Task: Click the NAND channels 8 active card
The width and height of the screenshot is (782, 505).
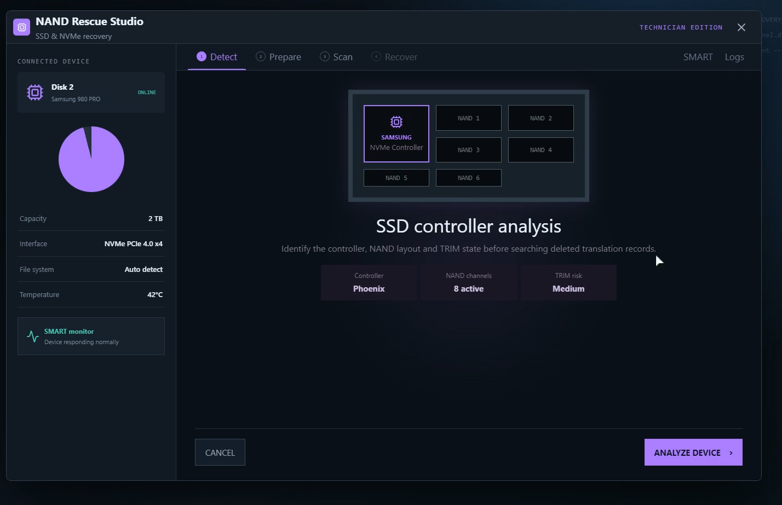Action: [x=469, y=283]
